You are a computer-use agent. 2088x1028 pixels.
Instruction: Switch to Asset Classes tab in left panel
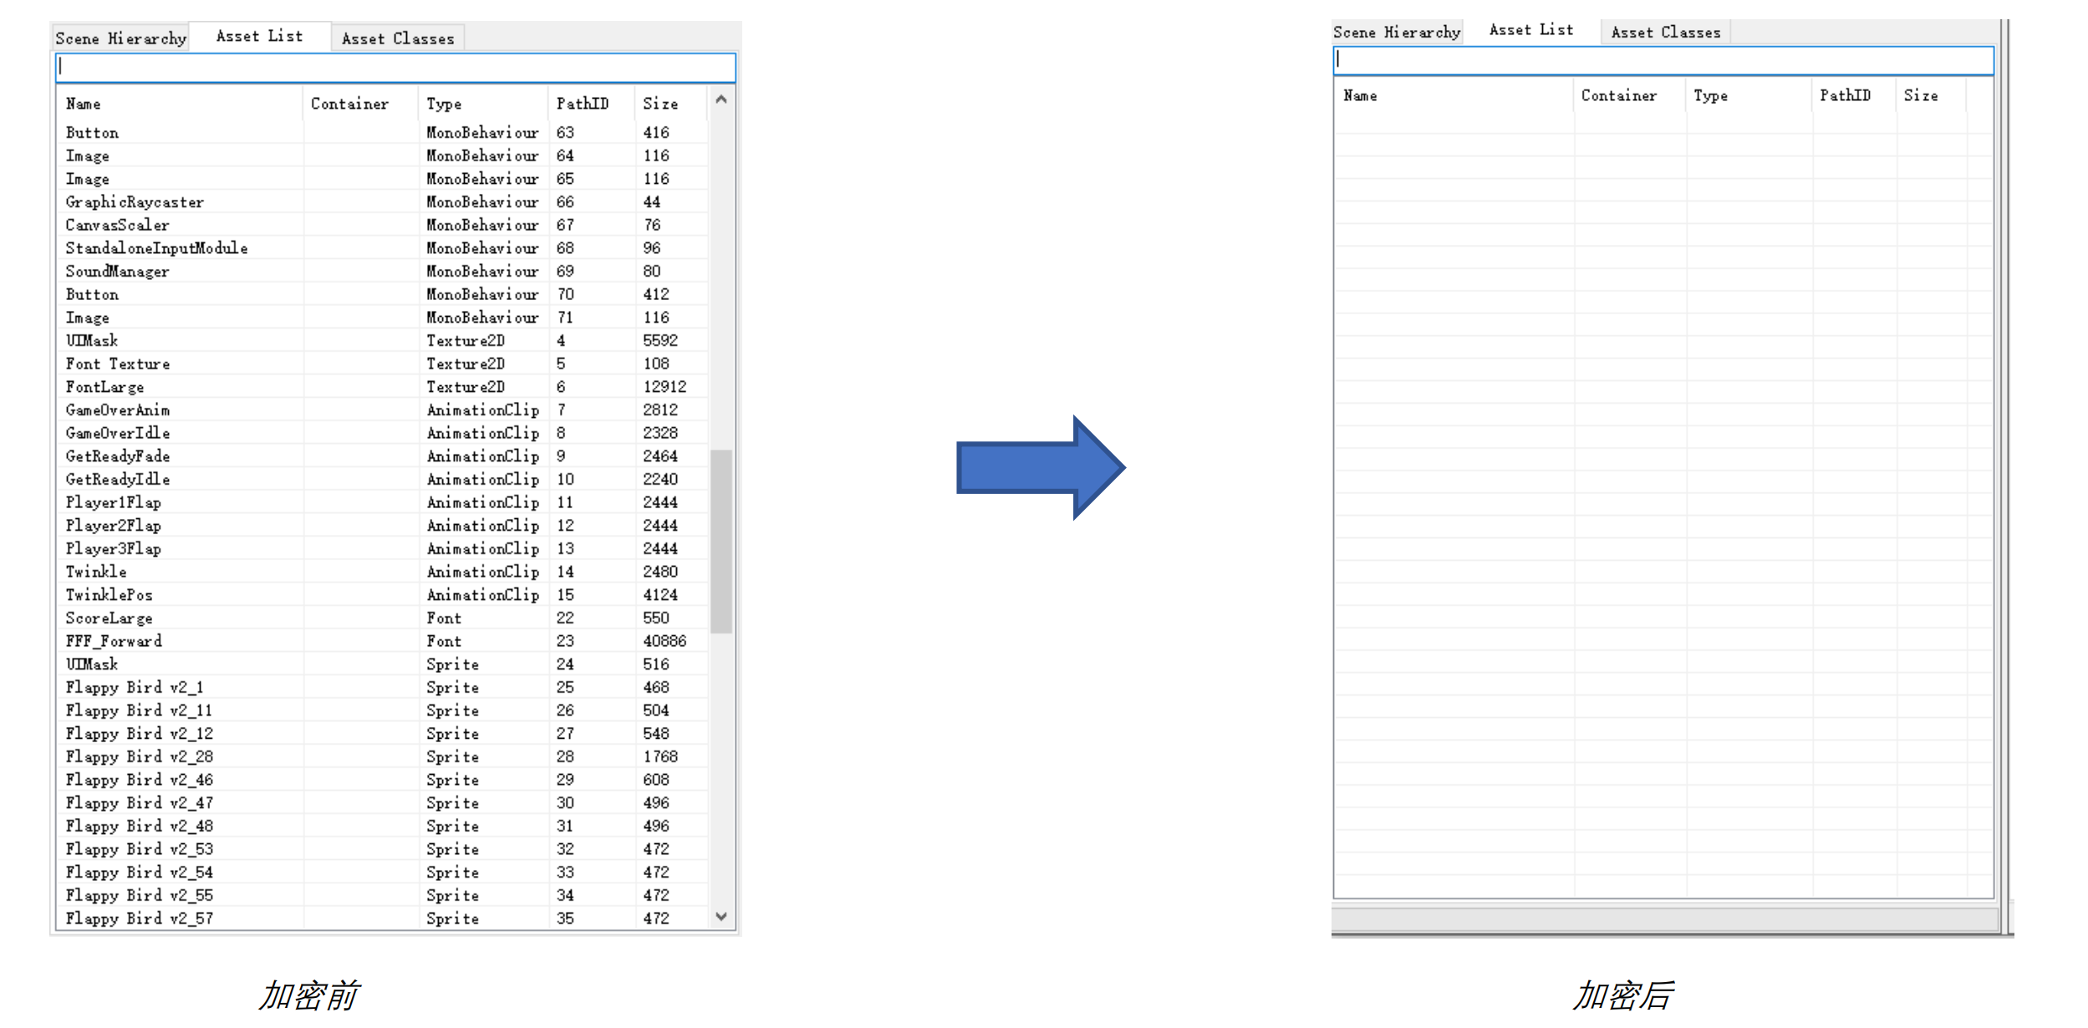tap(398, 38)
